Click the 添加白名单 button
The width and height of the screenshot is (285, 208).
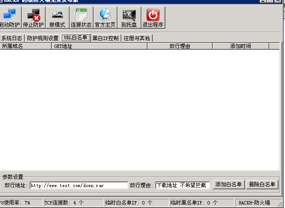tap(228, 185)
